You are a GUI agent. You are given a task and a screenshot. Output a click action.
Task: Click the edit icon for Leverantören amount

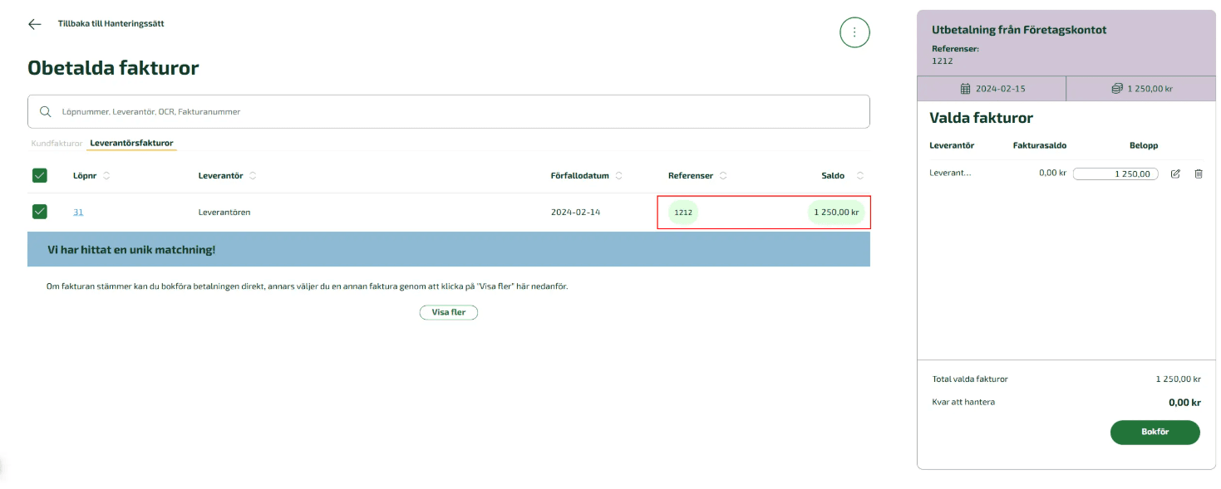coord(1175,174)
